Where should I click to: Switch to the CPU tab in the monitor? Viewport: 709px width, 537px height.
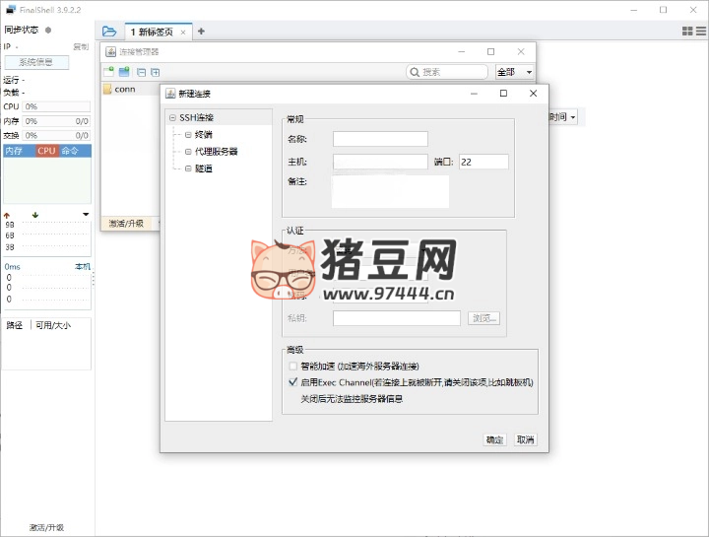[46, 151]
